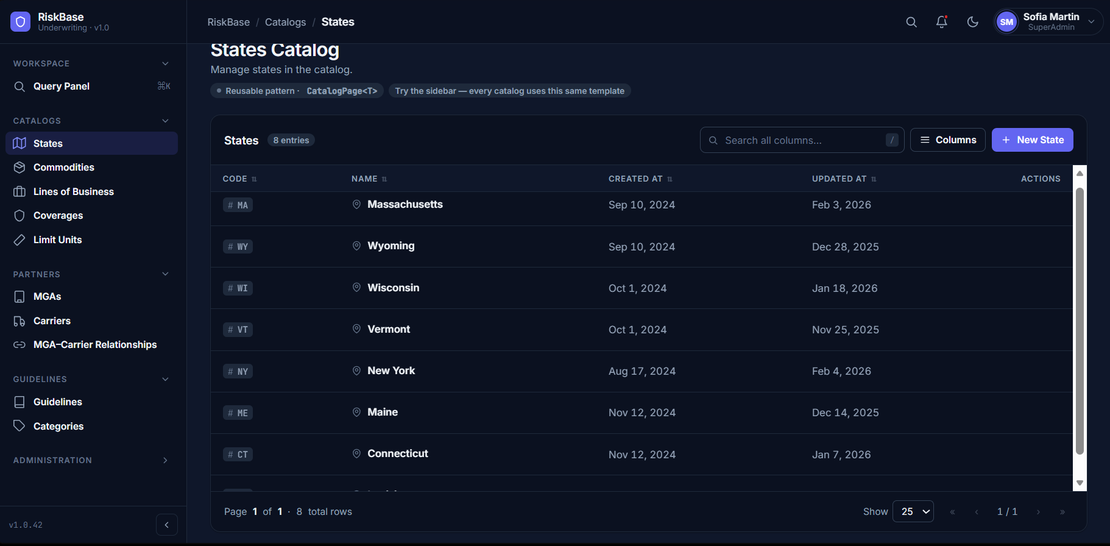Open the Columns visibility menu

pos(947,140)
